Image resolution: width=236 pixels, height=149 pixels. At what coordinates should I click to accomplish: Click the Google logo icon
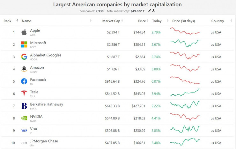(24, 57)
